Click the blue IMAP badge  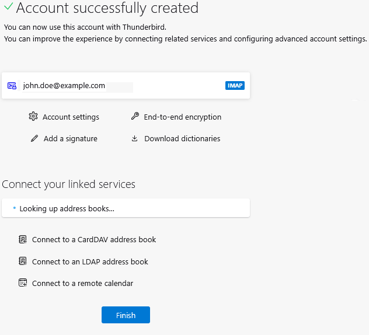[235, 86]
